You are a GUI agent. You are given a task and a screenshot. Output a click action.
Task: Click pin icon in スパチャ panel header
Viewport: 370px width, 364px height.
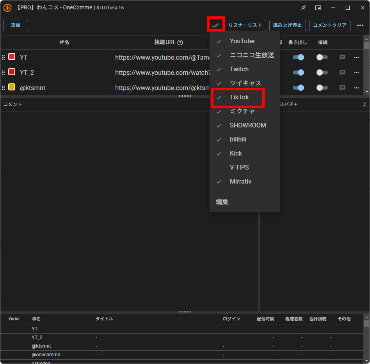(365, 104)
